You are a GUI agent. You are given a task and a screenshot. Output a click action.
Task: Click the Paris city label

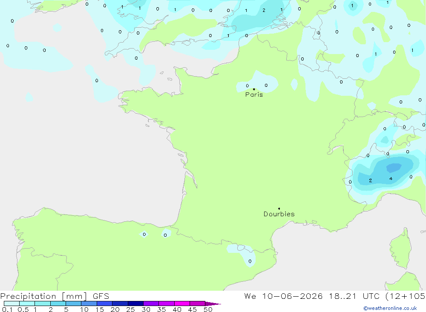click(254, 94)
